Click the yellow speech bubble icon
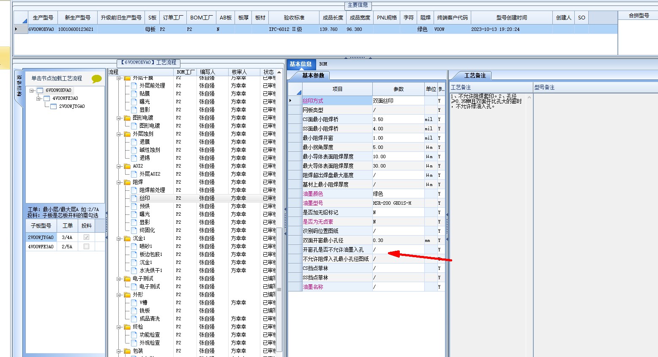 coord(96,79)
